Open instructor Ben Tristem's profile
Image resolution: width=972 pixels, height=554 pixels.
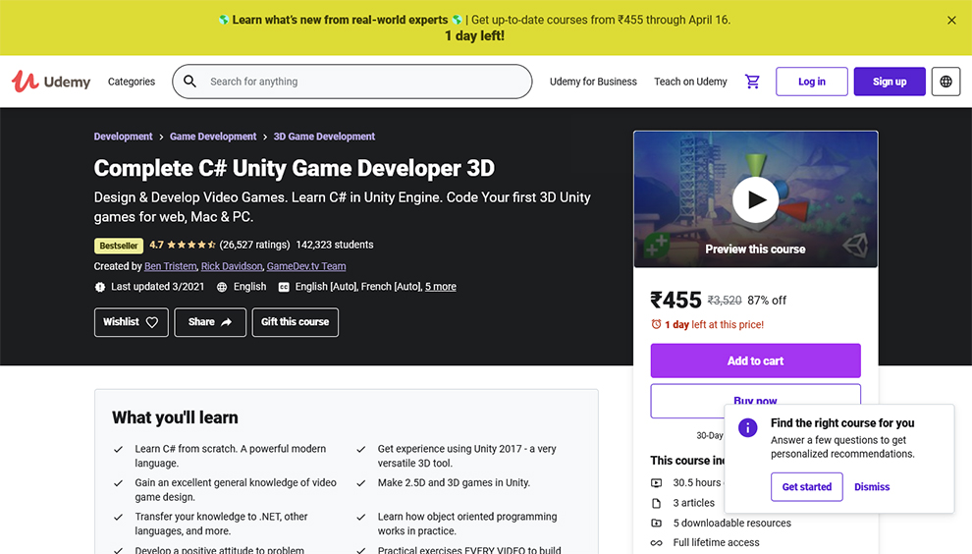point(171,266)
